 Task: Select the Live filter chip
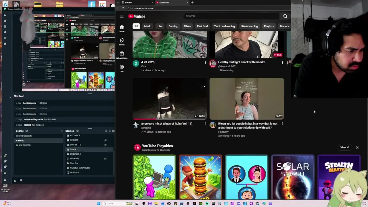[160, 26]
